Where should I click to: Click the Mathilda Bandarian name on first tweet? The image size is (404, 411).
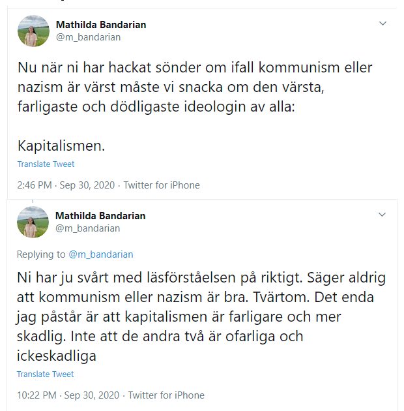point(100,25)
